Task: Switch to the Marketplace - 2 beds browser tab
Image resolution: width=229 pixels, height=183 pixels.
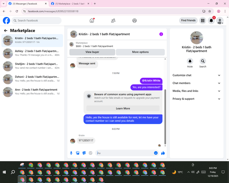Action: 70,4
